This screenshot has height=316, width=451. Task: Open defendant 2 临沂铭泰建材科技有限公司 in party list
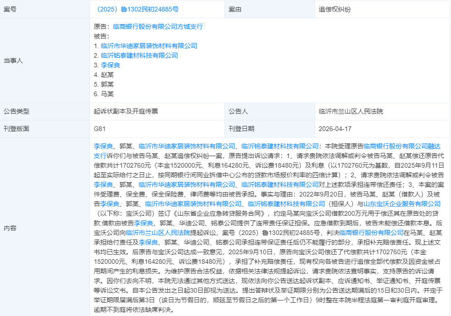(139, 55)
